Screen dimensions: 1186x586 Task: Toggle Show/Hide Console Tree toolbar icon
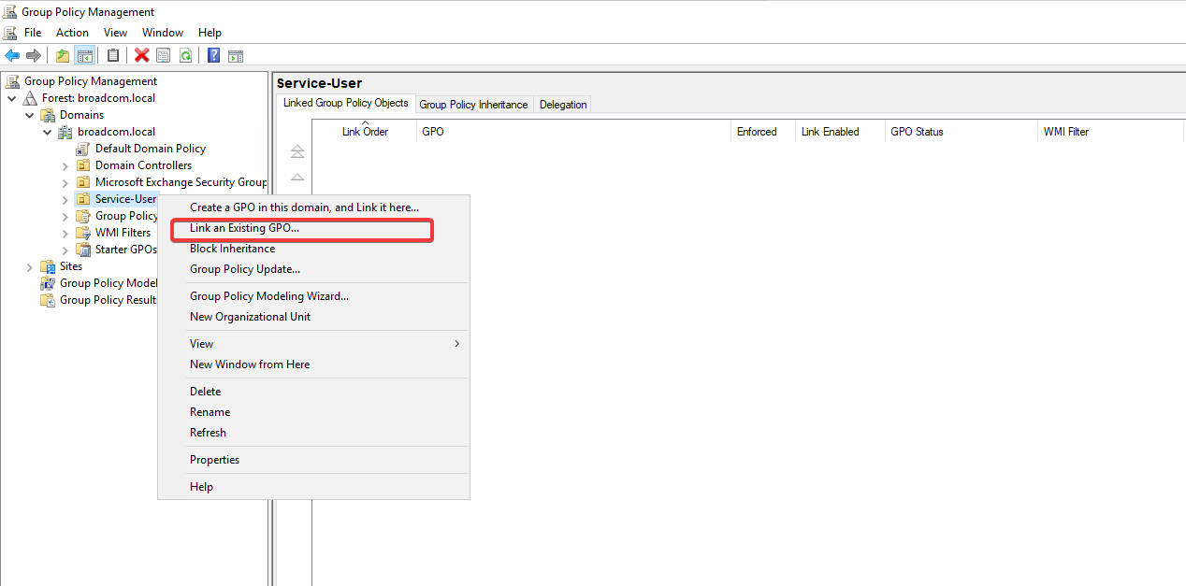(x=84, y=55)
